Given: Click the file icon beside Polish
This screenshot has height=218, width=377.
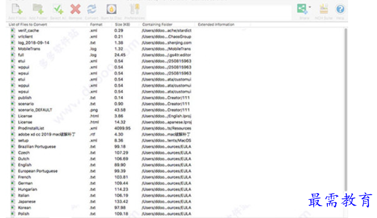Looking at the screenshot, I should pos(12,213).
